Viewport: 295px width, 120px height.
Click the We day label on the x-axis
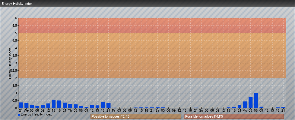27,110
